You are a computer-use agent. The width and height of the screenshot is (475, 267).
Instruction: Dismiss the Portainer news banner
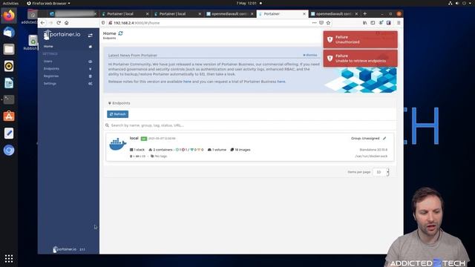(x=310, y=55)
